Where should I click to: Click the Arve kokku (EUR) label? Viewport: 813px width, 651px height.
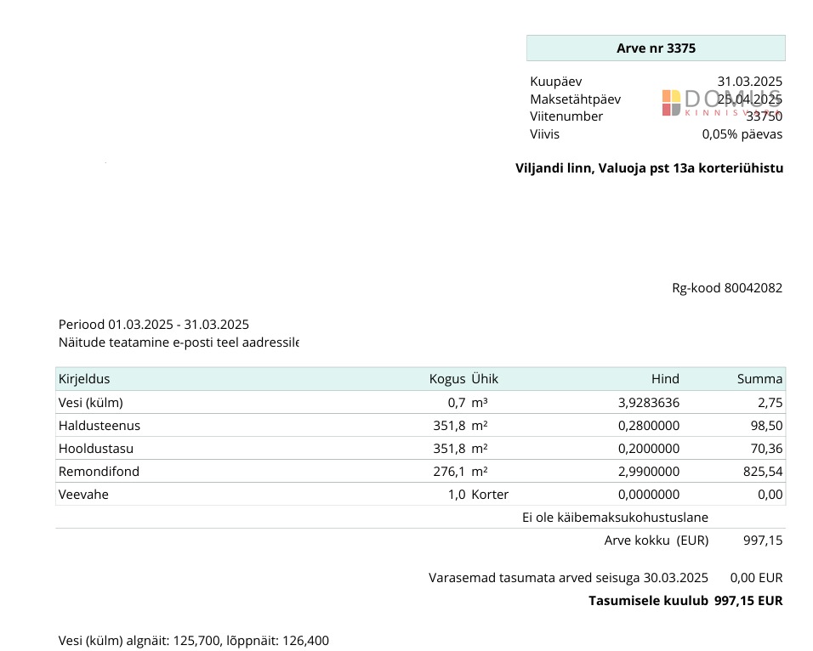click(656, 541)
